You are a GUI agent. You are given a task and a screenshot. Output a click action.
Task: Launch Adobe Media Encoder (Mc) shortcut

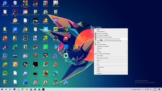tap(25, 39)
